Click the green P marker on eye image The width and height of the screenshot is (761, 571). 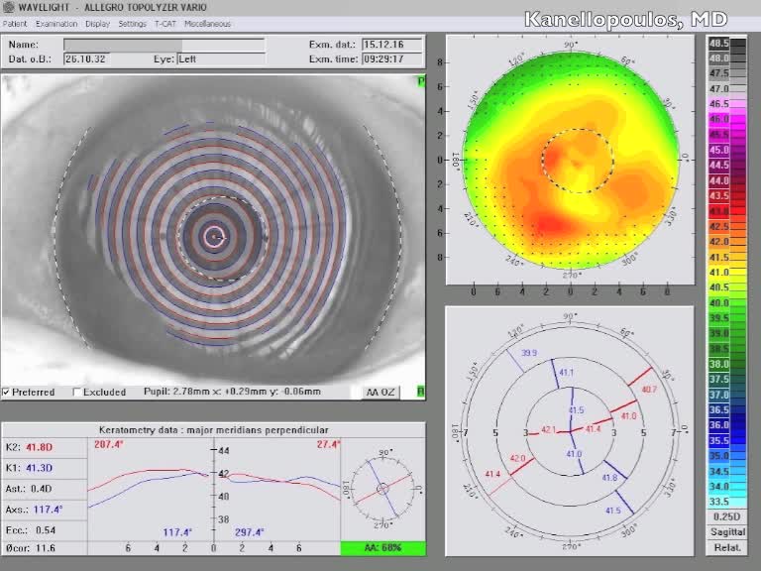pyautogui.click(x=420, y=81)
